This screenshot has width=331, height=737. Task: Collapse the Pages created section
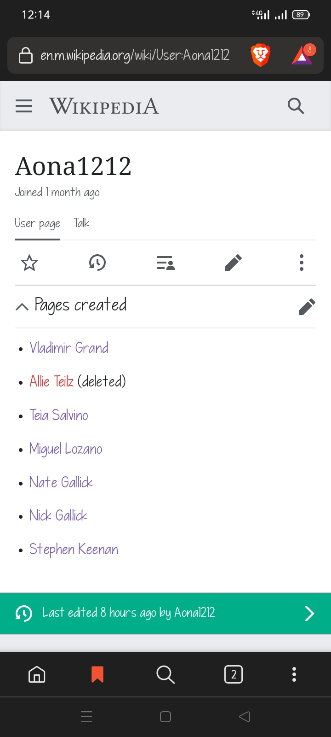coord(22,307)
